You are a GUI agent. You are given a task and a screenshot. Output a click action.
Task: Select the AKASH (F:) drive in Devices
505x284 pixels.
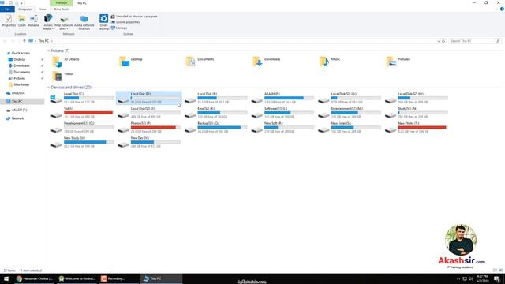coord(282,98)
